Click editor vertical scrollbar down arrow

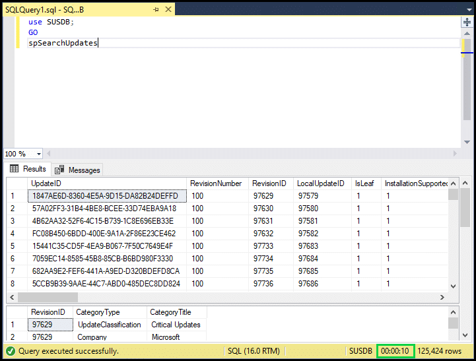pos(467,142)
